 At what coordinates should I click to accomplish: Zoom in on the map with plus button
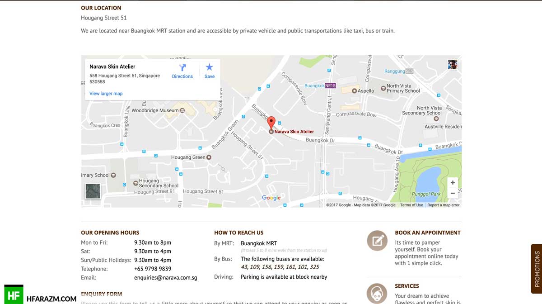click(453, 183)
